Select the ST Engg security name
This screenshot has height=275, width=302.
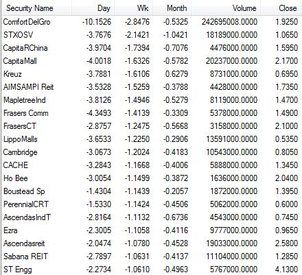[x=18, y=270]
